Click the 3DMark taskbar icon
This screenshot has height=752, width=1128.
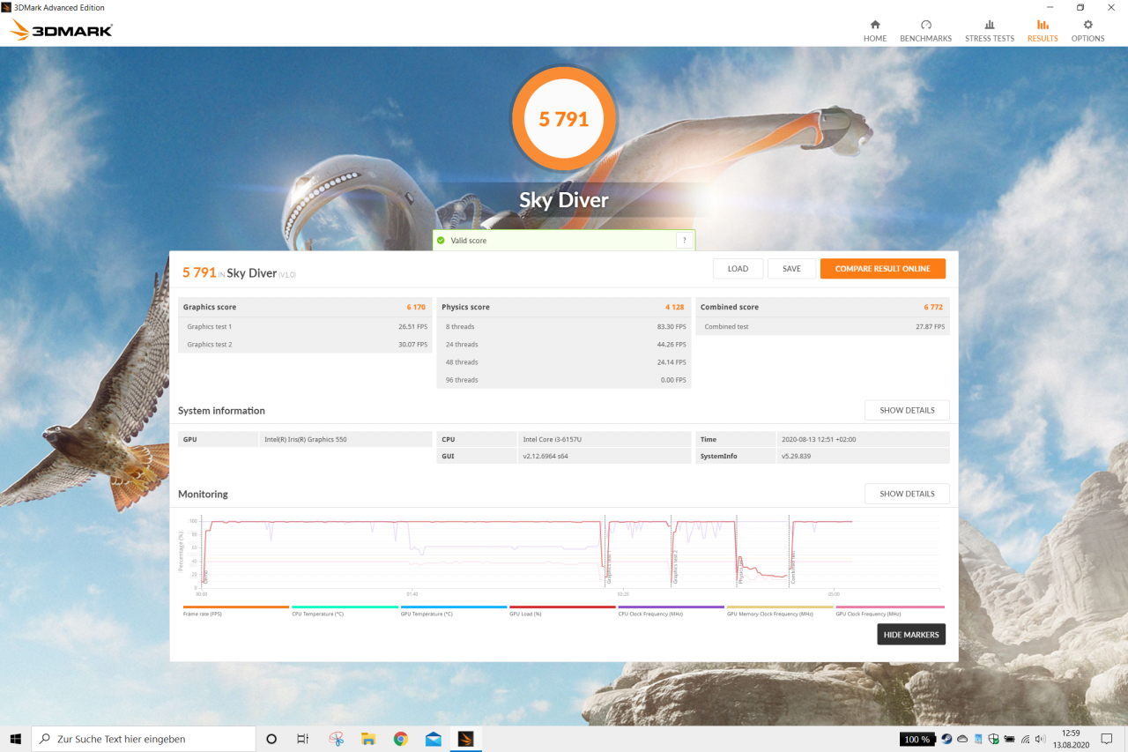click(x=465, y=739)
